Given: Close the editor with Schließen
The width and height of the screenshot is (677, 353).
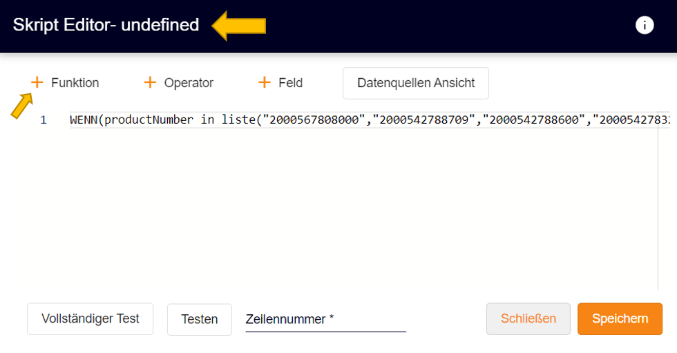Looking at the screenshot, I should click(528, 319).
